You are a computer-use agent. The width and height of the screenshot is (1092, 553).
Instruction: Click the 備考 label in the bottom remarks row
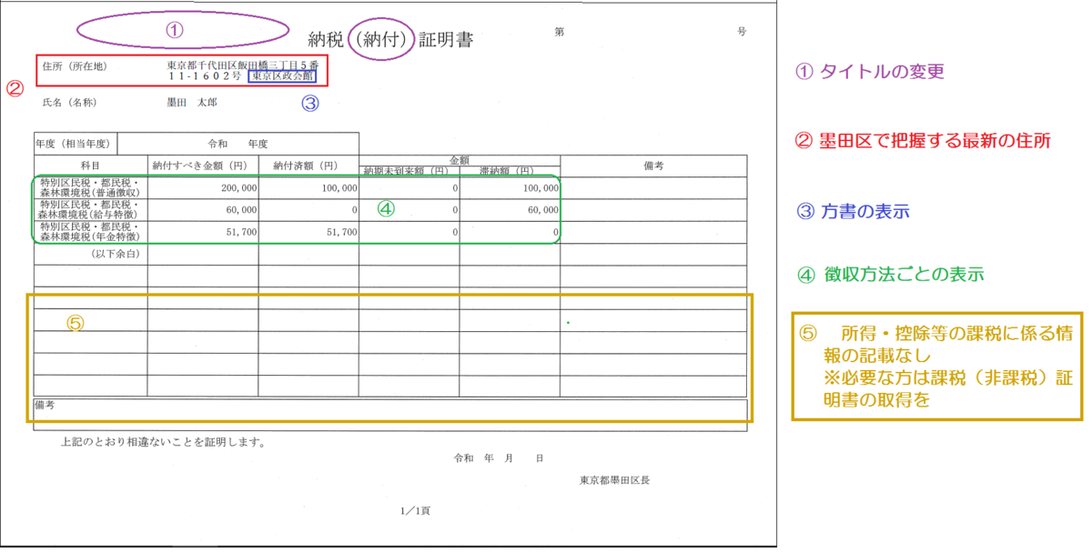click(45, 405)
